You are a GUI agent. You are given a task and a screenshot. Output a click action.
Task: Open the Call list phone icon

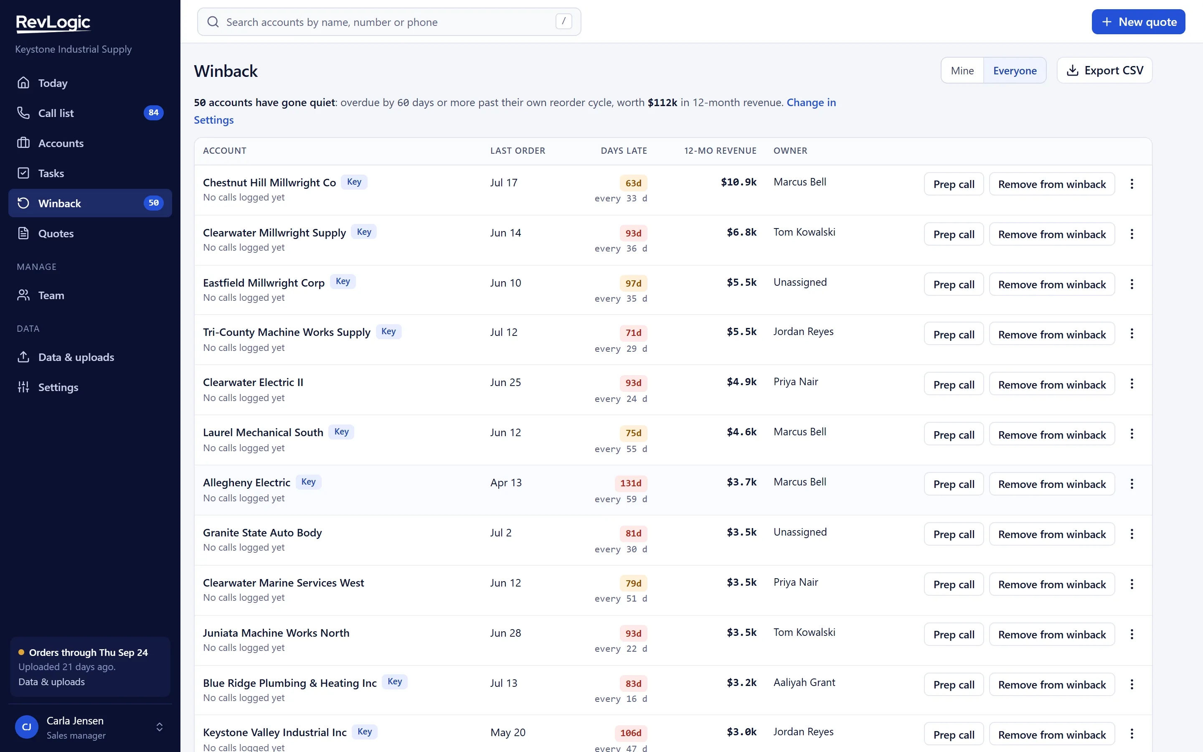pos(23,113)
